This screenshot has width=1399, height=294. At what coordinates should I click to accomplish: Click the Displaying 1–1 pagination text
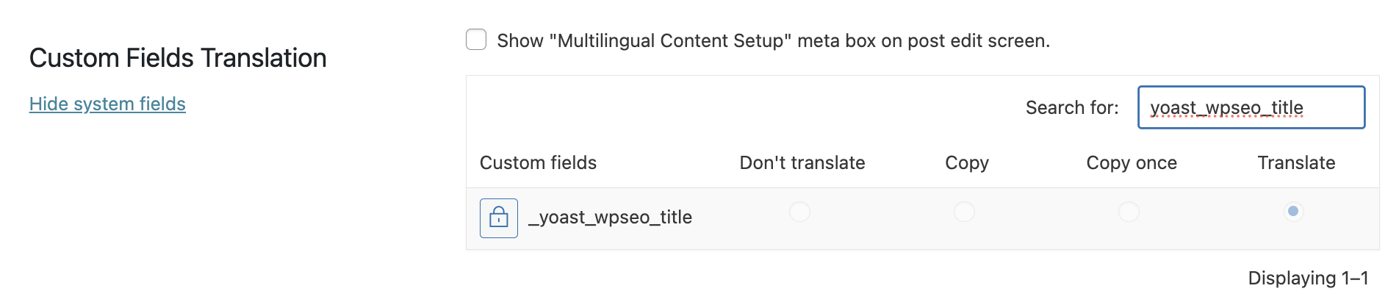click(x=1307, y=278)
